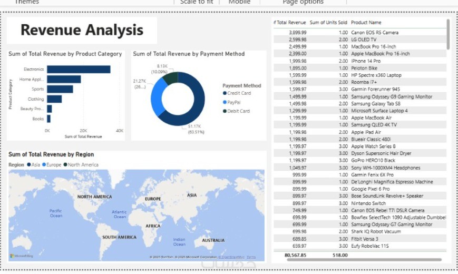Select Apple iPad Air row
This screenshot has height=274, width=458.
tap(360, 132)
